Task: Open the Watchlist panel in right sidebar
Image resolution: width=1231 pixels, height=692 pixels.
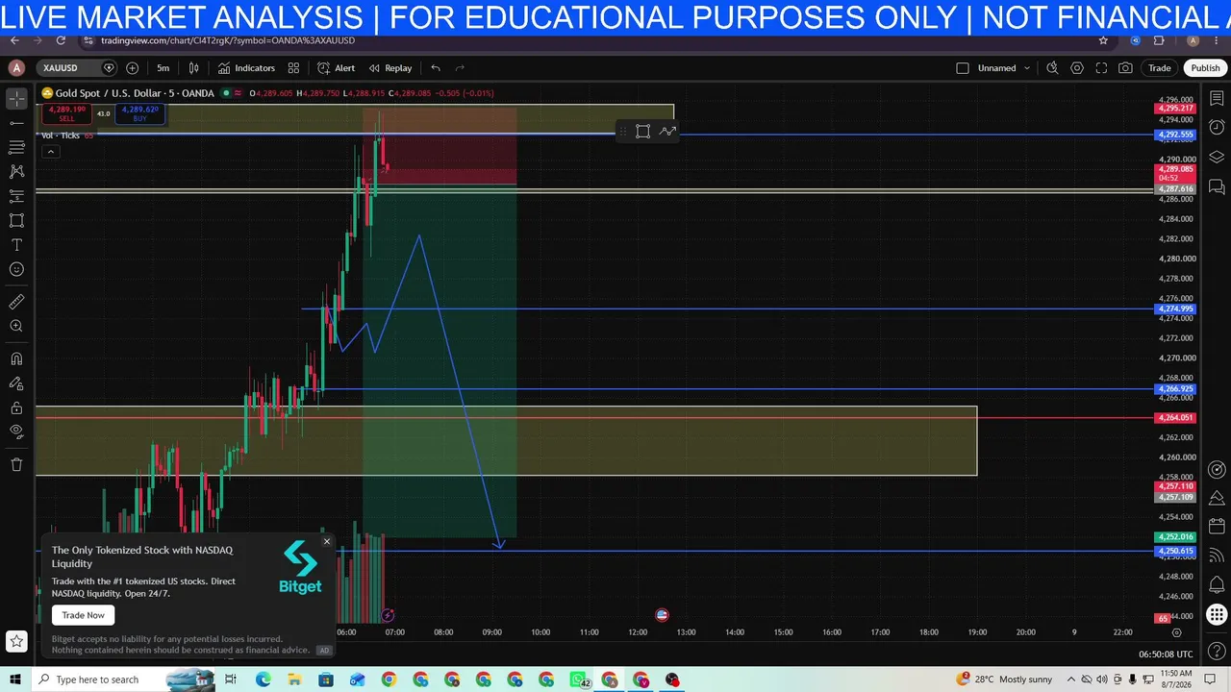Action: tap(1217, 99)
